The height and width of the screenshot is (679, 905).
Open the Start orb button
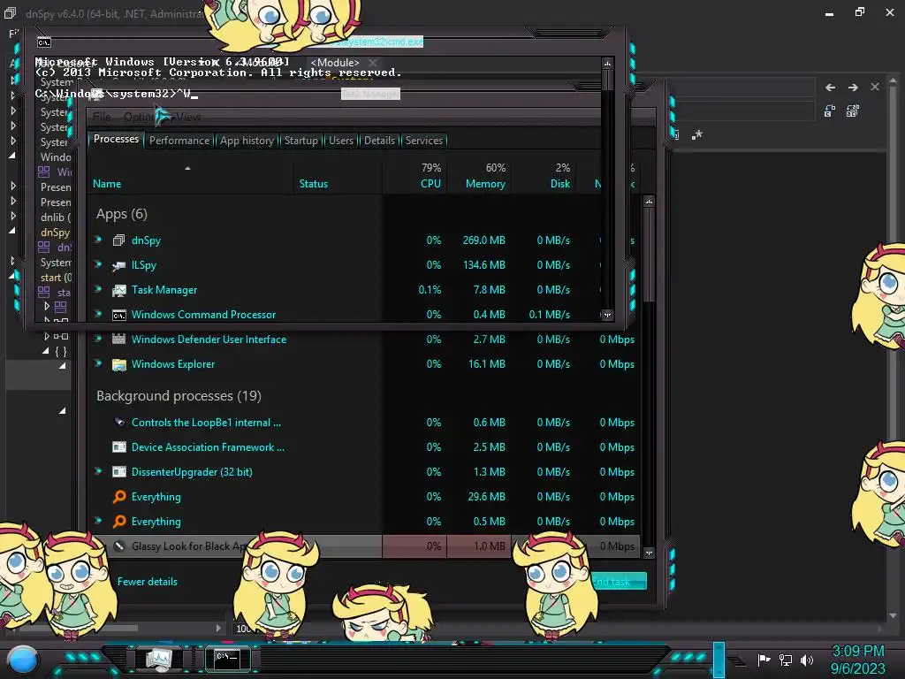23,660
